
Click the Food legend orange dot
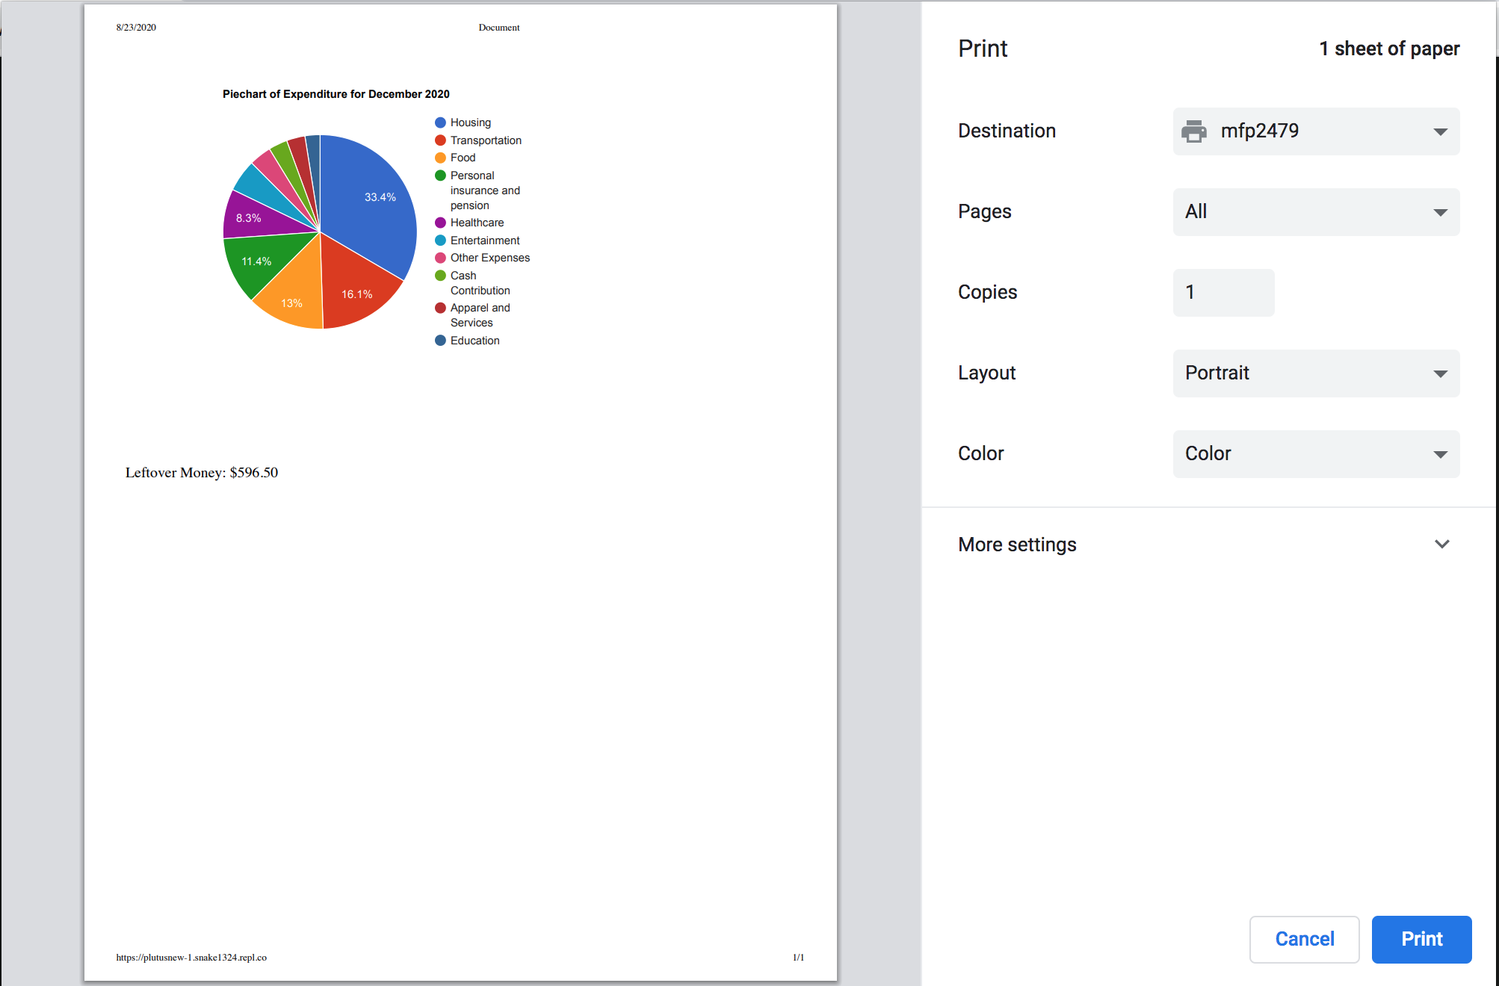point(440,158)
